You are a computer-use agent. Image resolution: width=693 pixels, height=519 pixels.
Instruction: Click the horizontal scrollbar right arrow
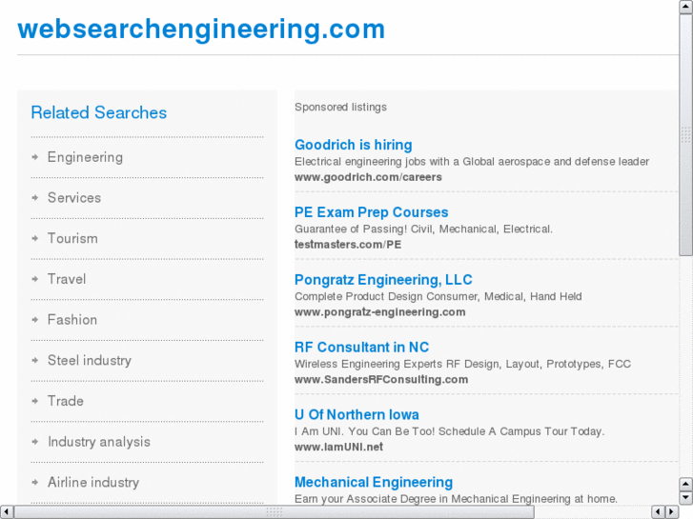click(672, 511)
